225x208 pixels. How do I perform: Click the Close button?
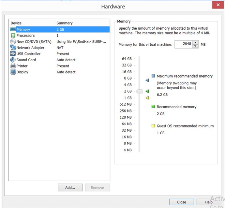(x=182, y=202)
